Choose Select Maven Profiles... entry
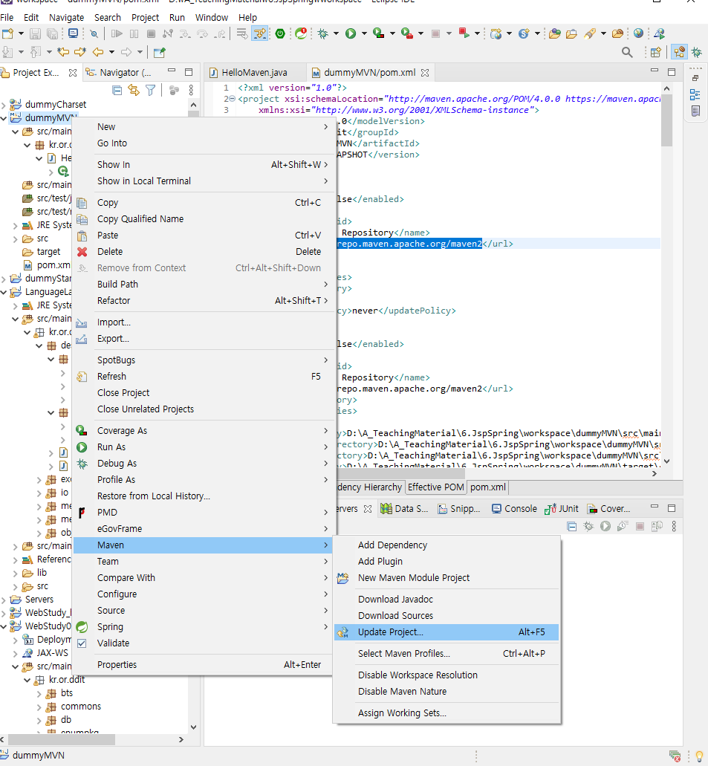 pos(446,654)
